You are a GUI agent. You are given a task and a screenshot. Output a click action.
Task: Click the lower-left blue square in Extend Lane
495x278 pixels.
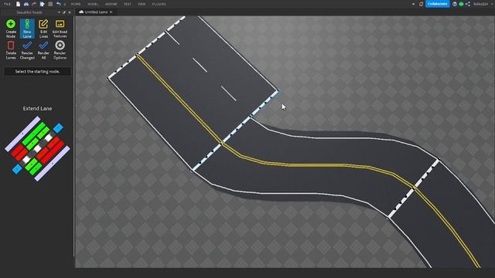17,169
